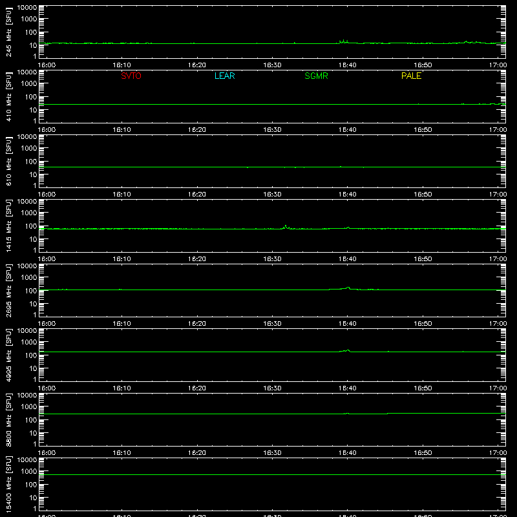Screen dimensions: 517x517
Task: Click the 100 tick label of the 8800 MHz panel
Action: pyautogui.click(x=31, y=420)
